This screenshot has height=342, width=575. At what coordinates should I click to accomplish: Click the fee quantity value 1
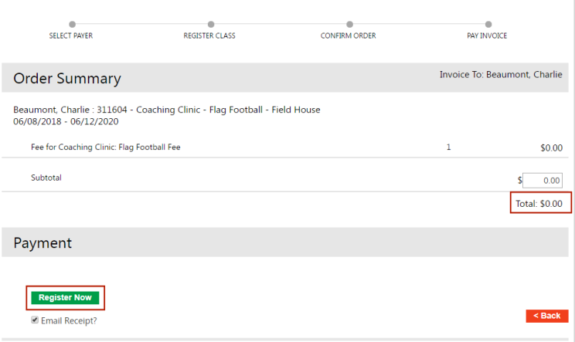pos(449,147)
